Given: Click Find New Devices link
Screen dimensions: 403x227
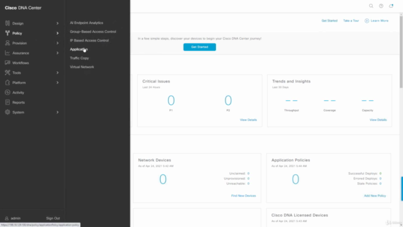Looking at the screenshot, I should [x=244, y=195].
